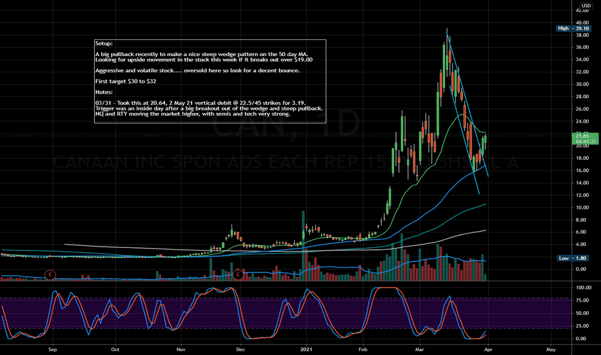
Task: Click the 34.00 price axis value
Action: [582, 59]
